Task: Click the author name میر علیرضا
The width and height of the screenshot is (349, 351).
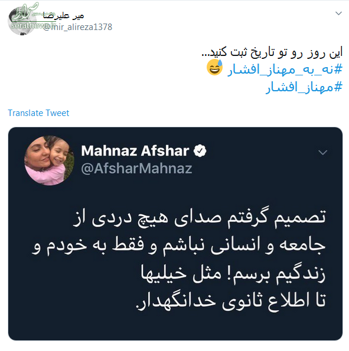Action: (x=64, y=15)
